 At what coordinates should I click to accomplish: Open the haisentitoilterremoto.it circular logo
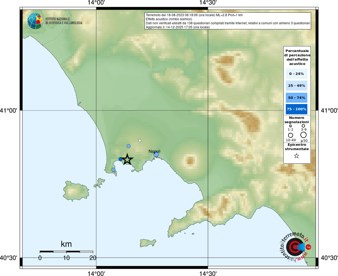click(x=295, y=247)
